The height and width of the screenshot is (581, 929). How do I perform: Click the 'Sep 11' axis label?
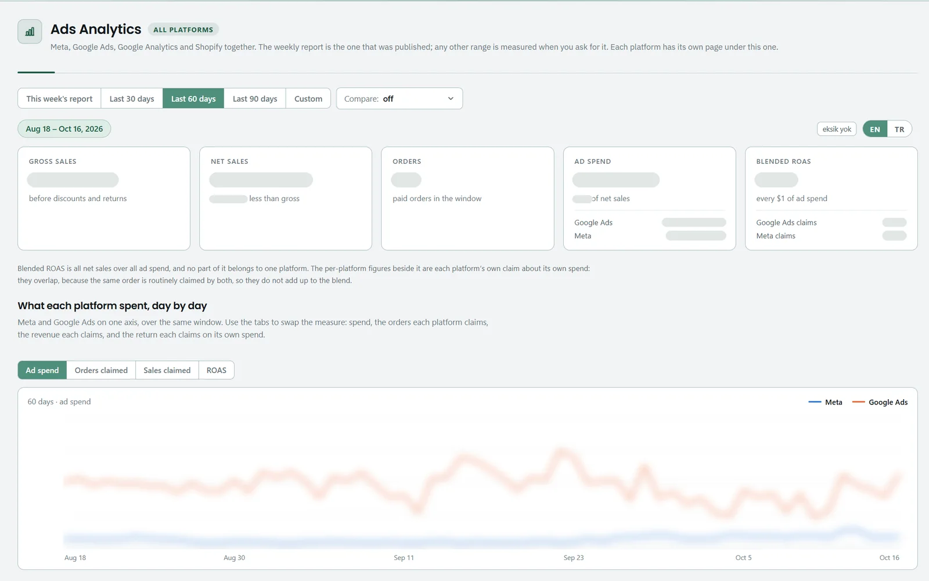(404, 558)
